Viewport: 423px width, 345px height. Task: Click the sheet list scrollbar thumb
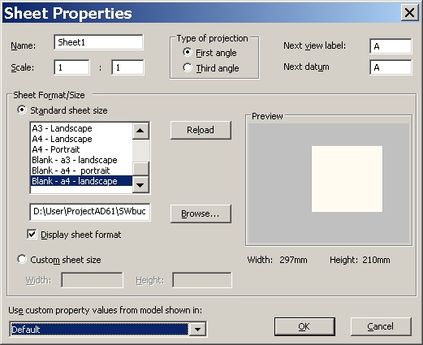(140, 169)
